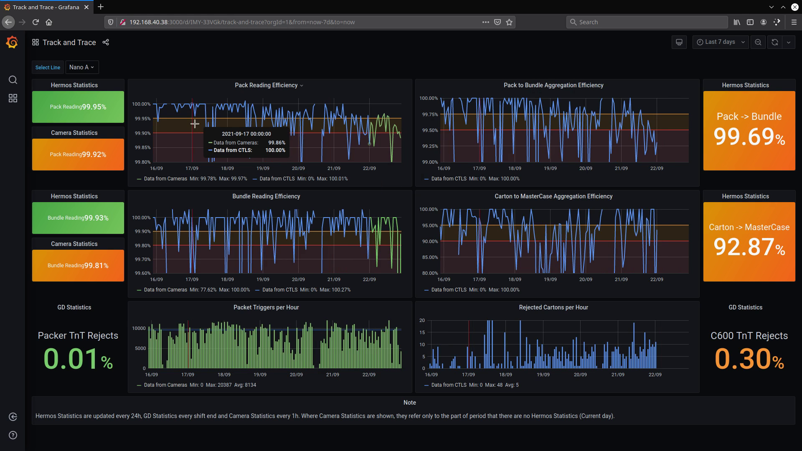
Task: Open the Last 7 days time picker
Action: (x=720, y=42)
